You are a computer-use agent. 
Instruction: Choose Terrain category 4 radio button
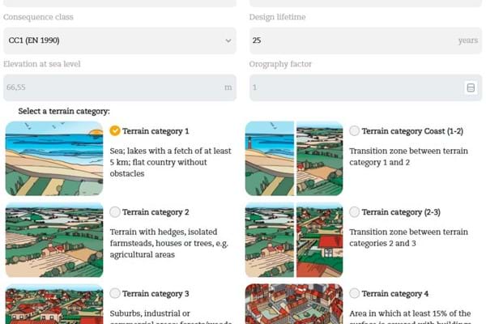point(354,293)
